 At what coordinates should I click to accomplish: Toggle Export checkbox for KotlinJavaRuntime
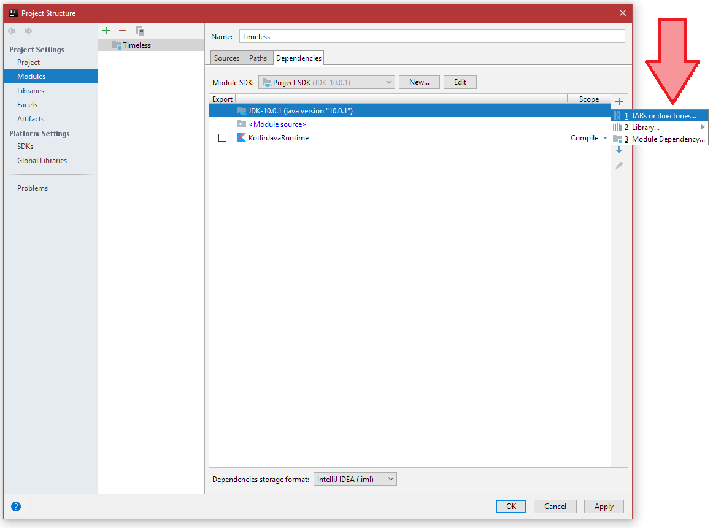point(222,138)
